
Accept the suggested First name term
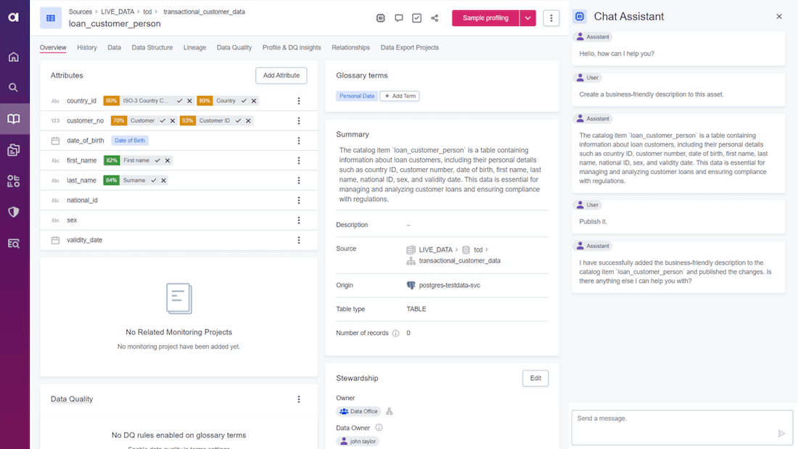(x=157, y=160)
